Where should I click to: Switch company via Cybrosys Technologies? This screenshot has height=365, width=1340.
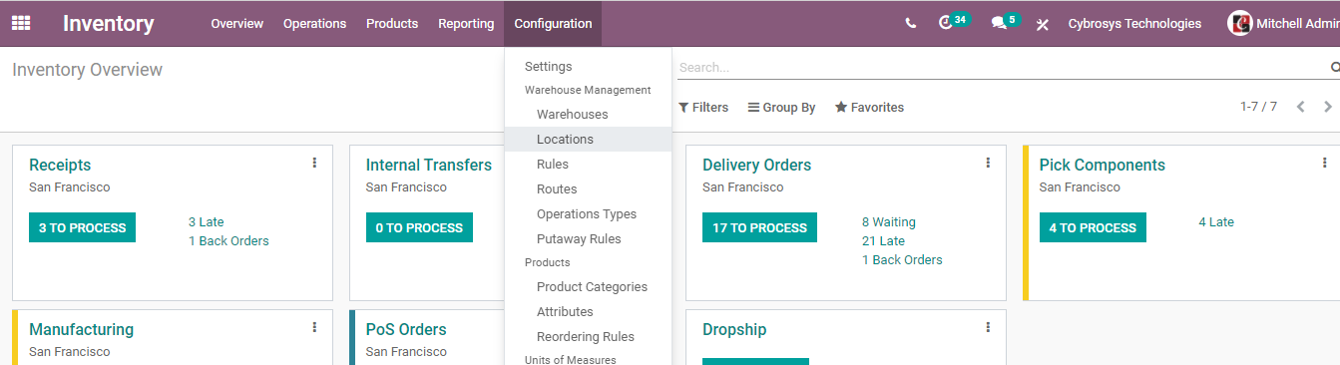point(1134,23)
